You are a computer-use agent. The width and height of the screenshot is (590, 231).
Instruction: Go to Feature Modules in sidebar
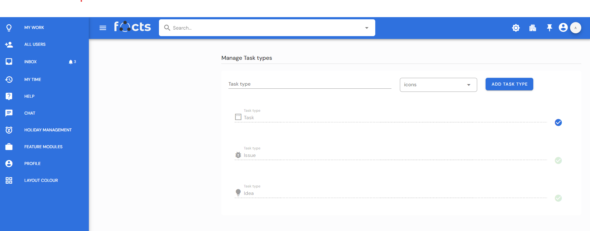click(x=43, y=147)
